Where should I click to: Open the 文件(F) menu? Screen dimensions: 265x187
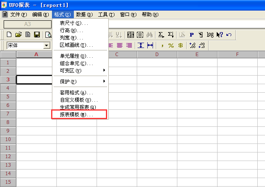[19, 15]
